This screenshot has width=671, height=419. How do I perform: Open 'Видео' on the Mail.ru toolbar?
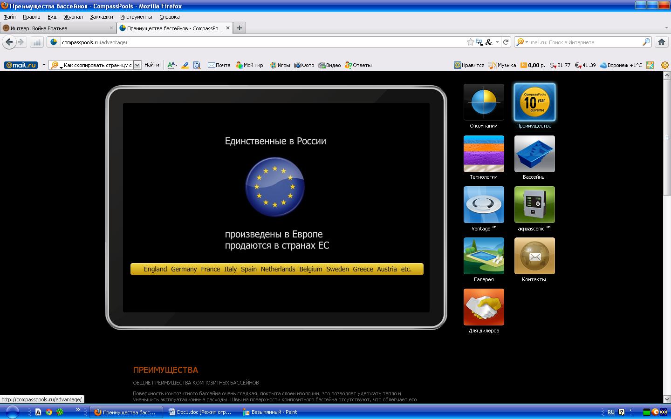tap(329, 65)
